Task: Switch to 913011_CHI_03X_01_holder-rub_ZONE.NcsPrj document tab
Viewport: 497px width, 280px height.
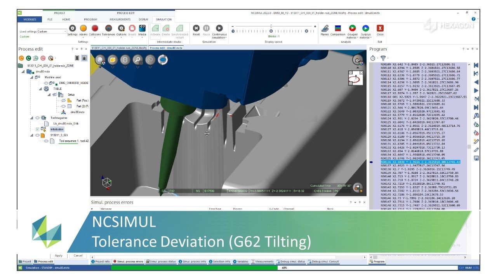Action: tap(119, 47)
